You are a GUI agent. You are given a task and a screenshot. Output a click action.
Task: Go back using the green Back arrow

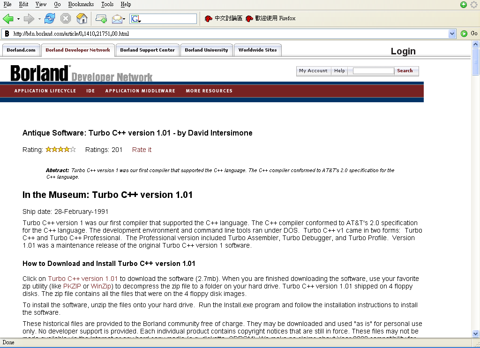[x=8, y=19]
